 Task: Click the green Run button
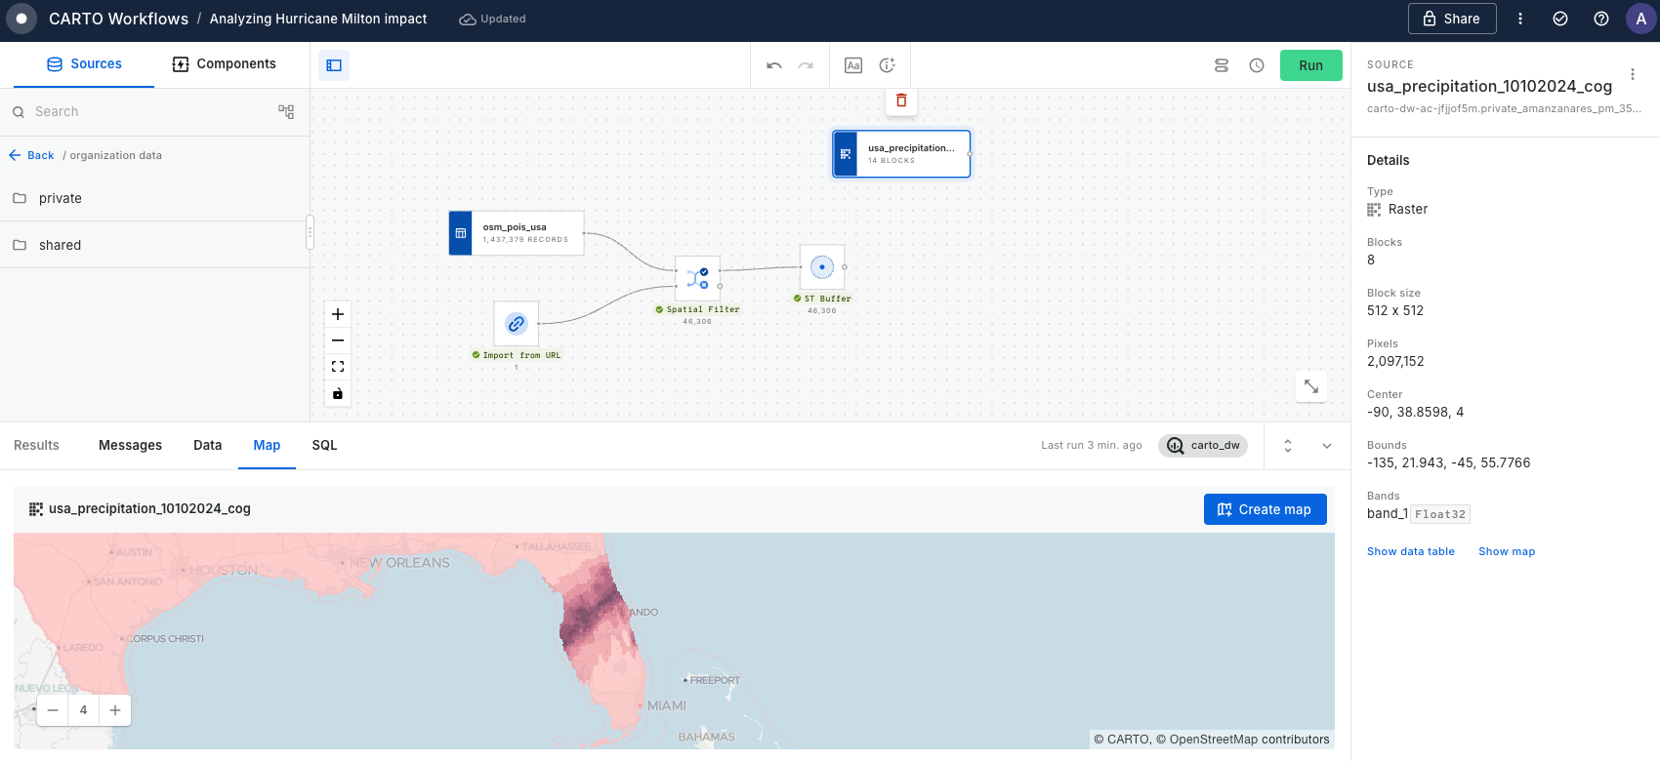pos(1310,65)
